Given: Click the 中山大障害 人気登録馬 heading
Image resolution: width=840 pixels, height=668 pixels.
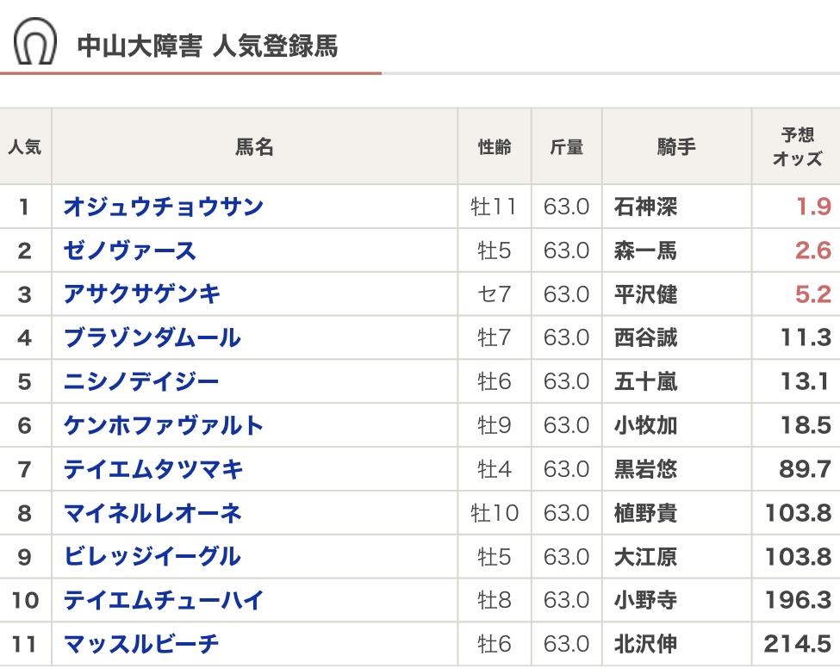Looking at the screenshot, I should point(208,46).
